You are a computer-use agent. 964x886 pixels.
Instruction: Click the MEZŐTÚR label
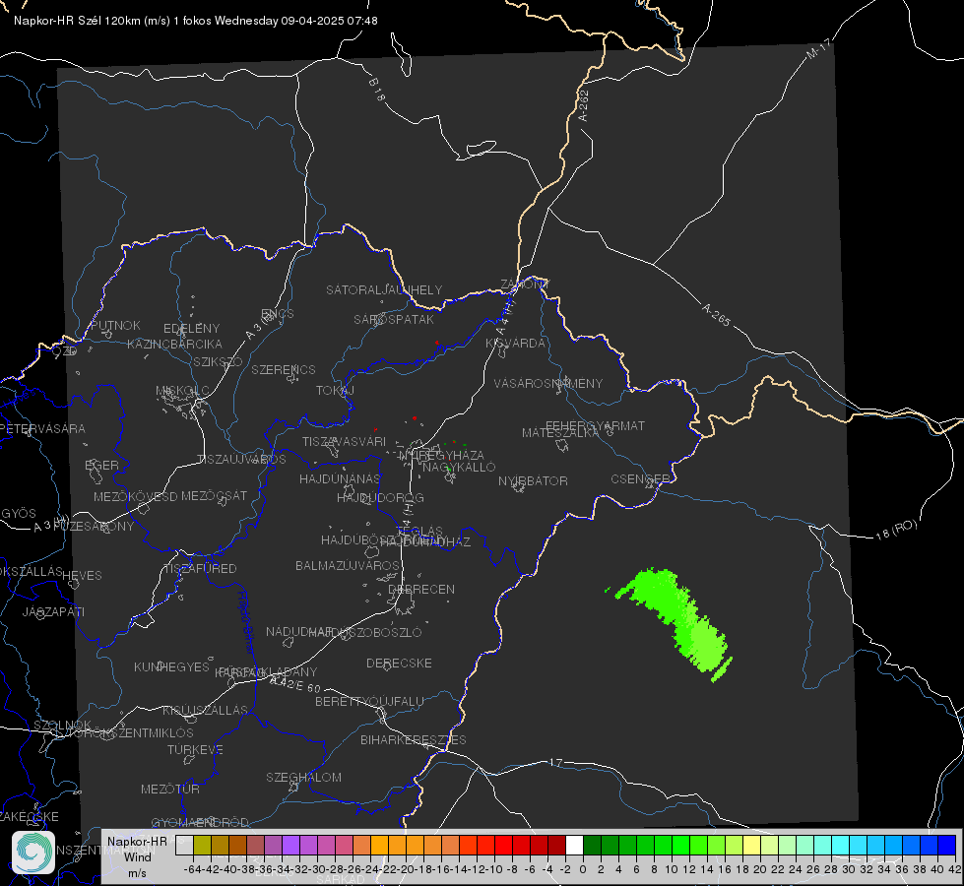coord(170,789)
